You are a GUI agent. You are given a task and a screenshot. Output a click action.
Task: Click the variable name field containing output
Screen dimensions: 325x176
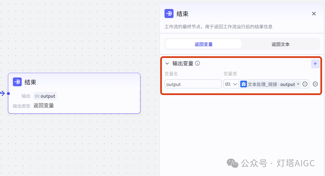click(x=193, y=84)
